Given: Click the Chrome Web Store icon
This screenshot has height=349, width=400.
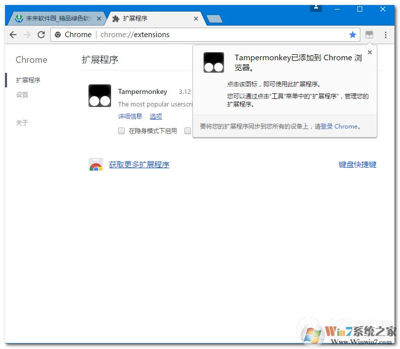Looking at the screenshot, I should click(96, 165).
